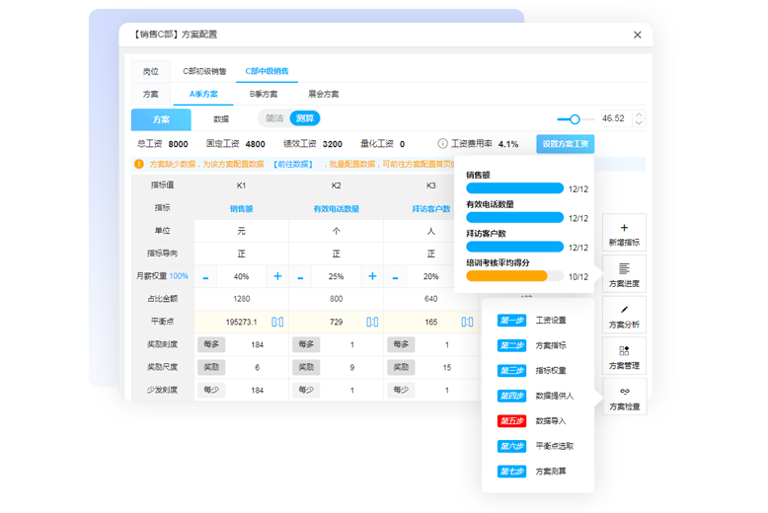768x513 pixels.
Task: Click 第六步 平衡点选取 step
Action: coord(535,446)
